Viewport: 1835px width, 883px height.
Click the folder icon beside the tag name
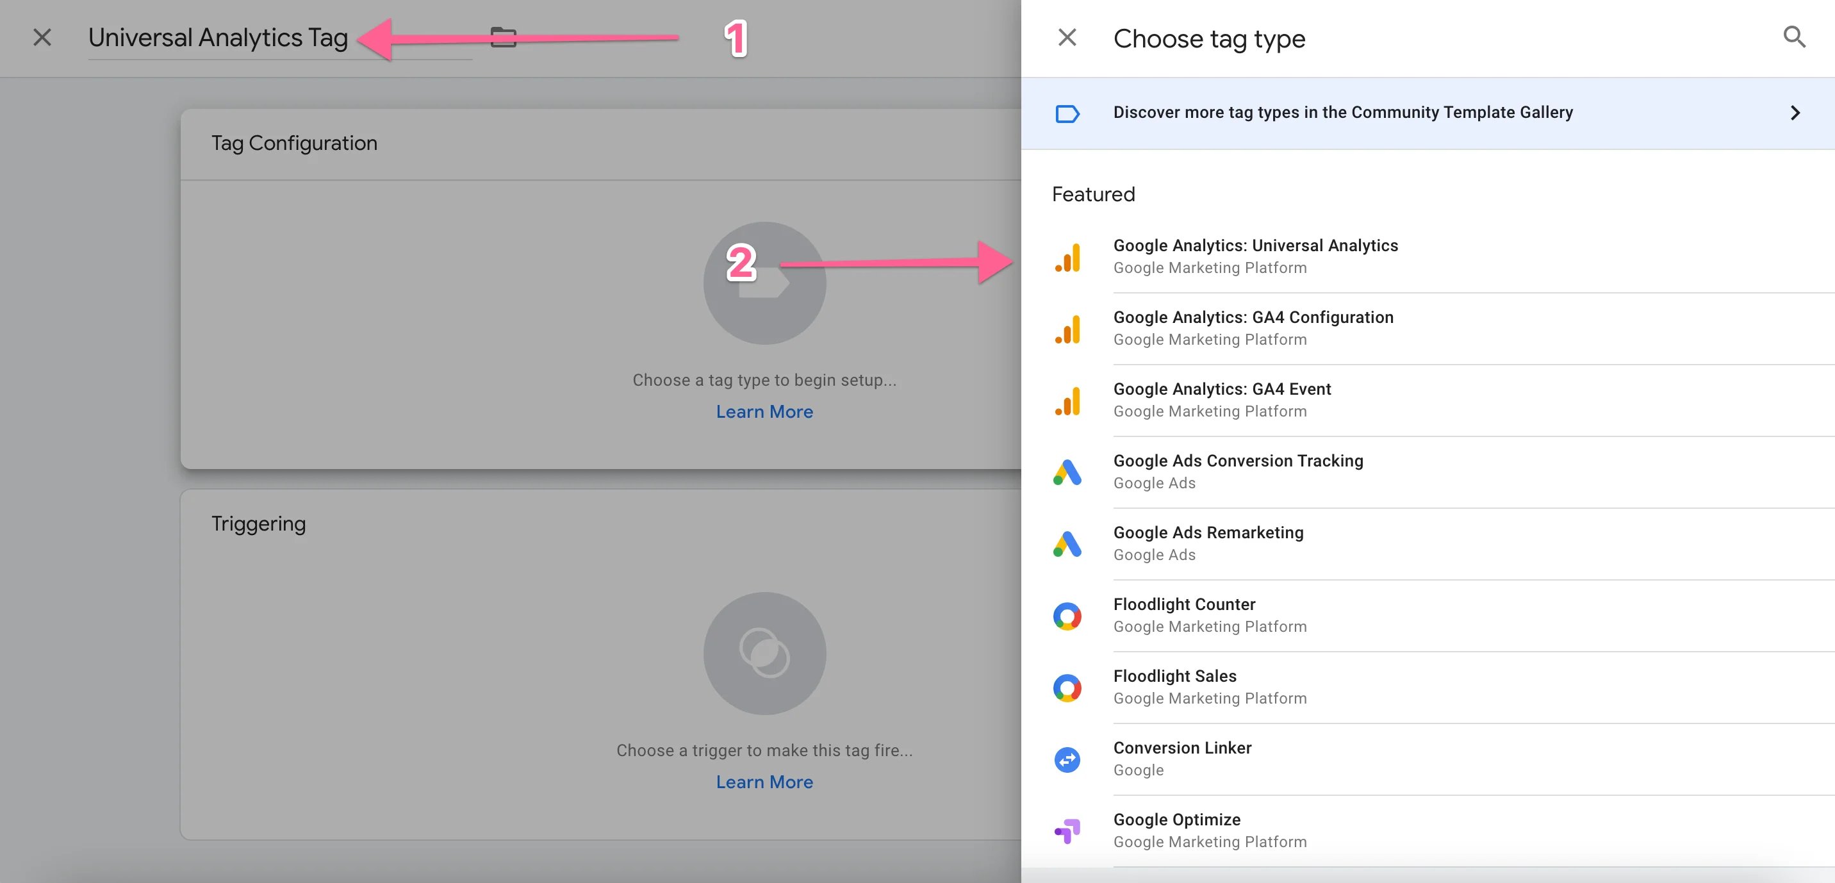click(504, 37)
